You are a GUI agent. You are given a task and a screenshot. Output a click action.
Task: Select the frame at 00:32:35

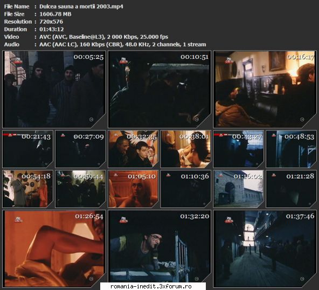(133, 149)
